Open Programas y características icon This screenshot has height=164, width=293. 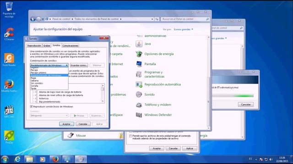[139, 74]
